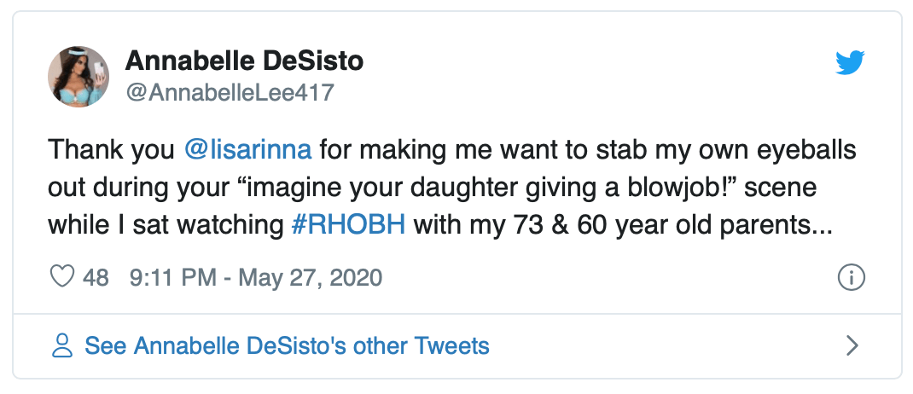Click the 48 likes count
The width and height of the screenshot is (913, 394).
pos(96,277)
